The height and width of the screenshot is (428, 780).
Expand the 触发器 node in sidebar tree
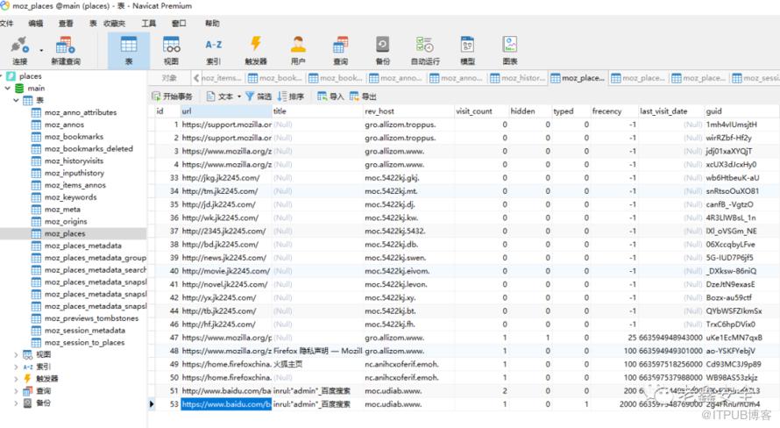pos(16,379)
